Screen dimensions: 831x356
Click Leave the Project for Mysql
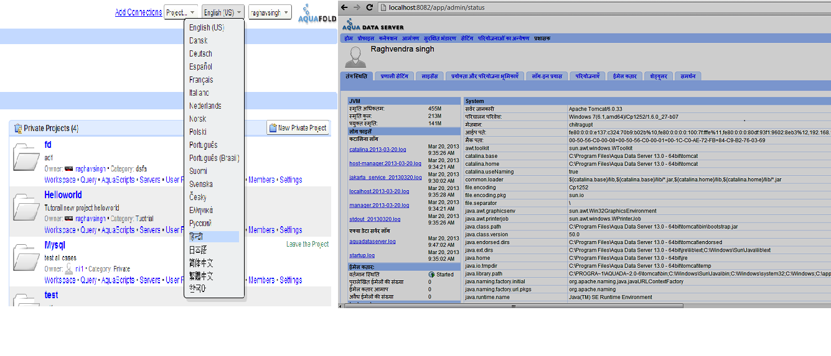[x=308, y=244]
